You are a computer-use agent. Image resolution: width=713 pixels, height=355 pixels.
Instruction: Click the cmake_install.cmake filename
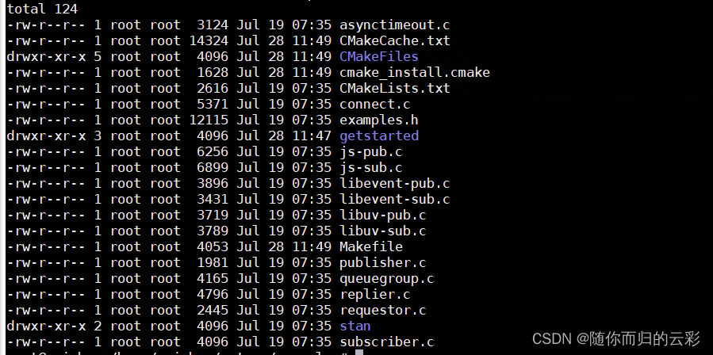tap(414, 72)
